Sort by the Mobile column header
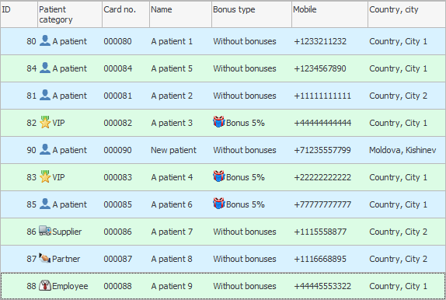 (x=329, y=14)
